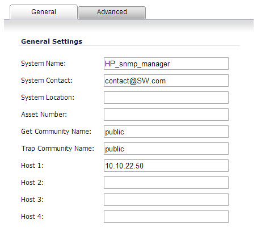Click the Host 1 IP address field
Image resolution: width=257 pixels, height=228 pixels.
tap(166, 166)
